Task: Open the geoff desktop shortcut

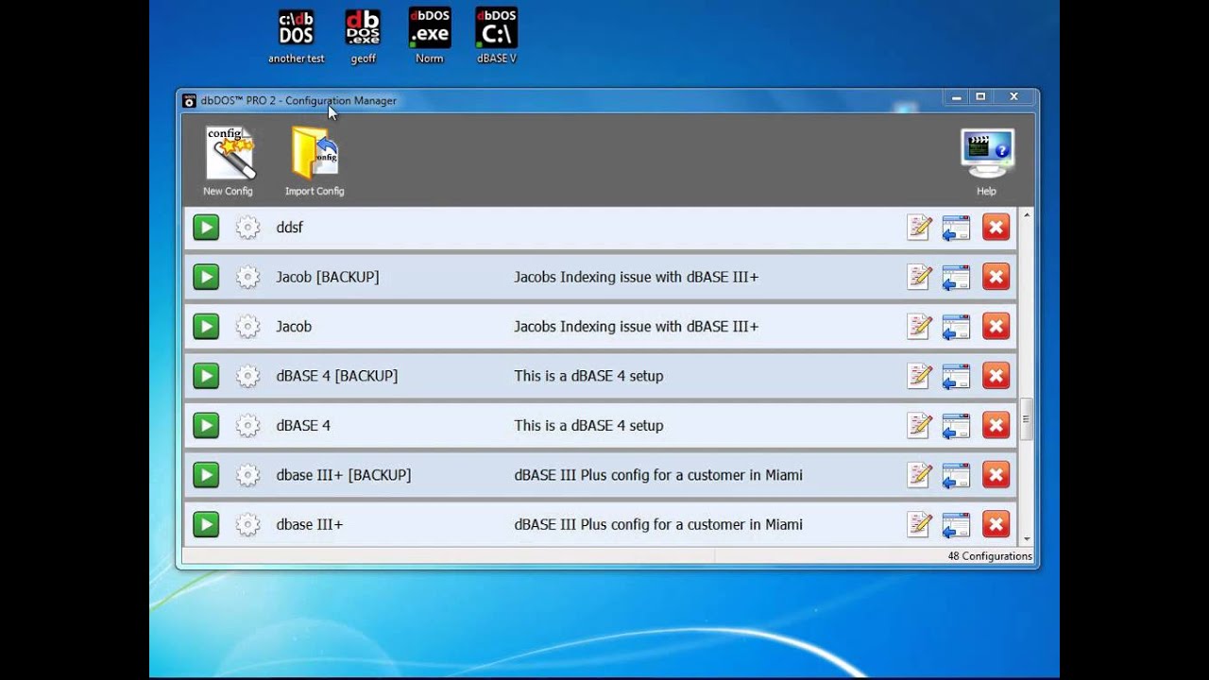Action: (363, 36)
